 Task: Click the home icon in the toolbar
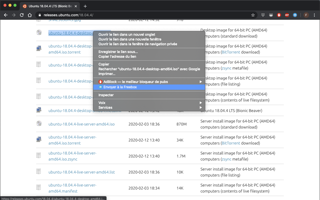[30, 15]
